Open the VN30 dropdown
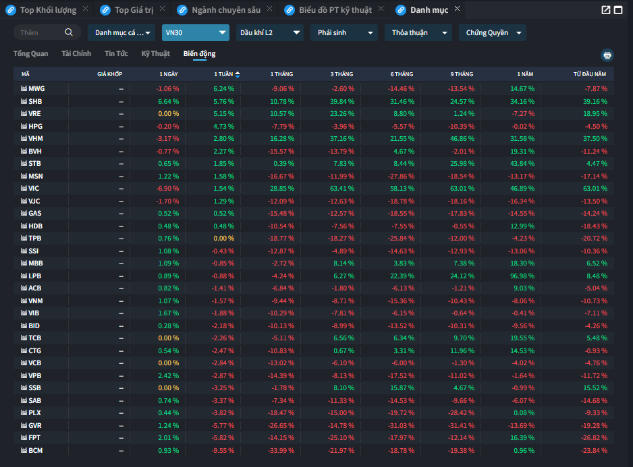This screenshot has width=633, height=467. (196, 32)
